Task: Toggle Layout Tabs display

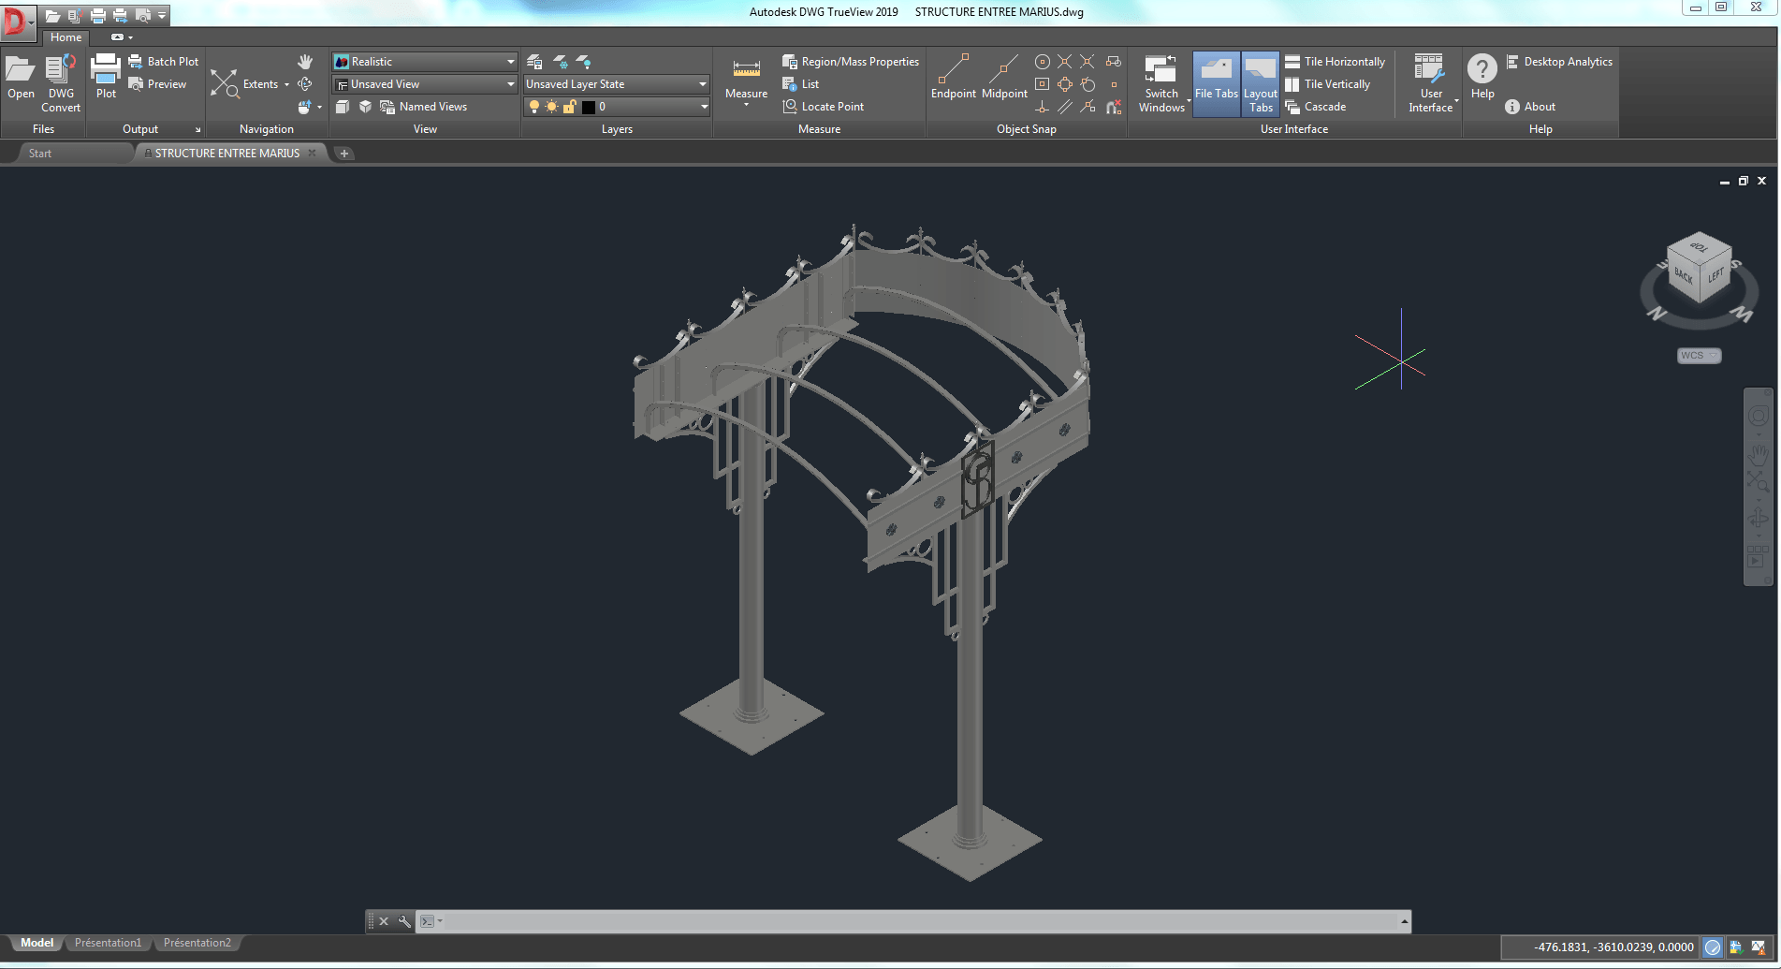Action: [x=1261, y=82]
